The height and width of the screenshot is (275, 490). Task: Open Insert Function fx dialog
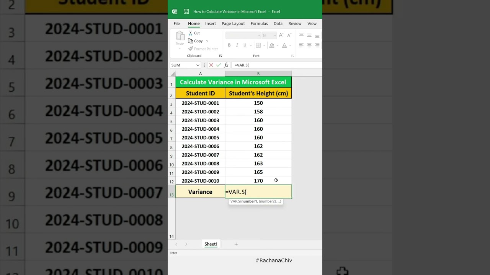(226, 65)
